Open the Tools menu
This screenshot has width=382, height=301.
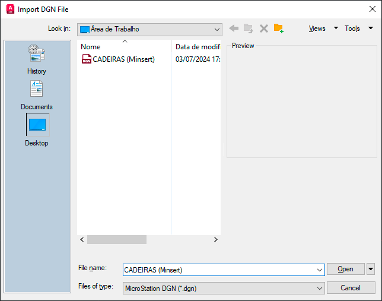[x=358, y=28]
